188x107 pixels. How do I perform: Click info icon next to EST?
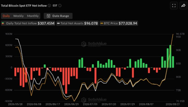click(x=60, y=6)
